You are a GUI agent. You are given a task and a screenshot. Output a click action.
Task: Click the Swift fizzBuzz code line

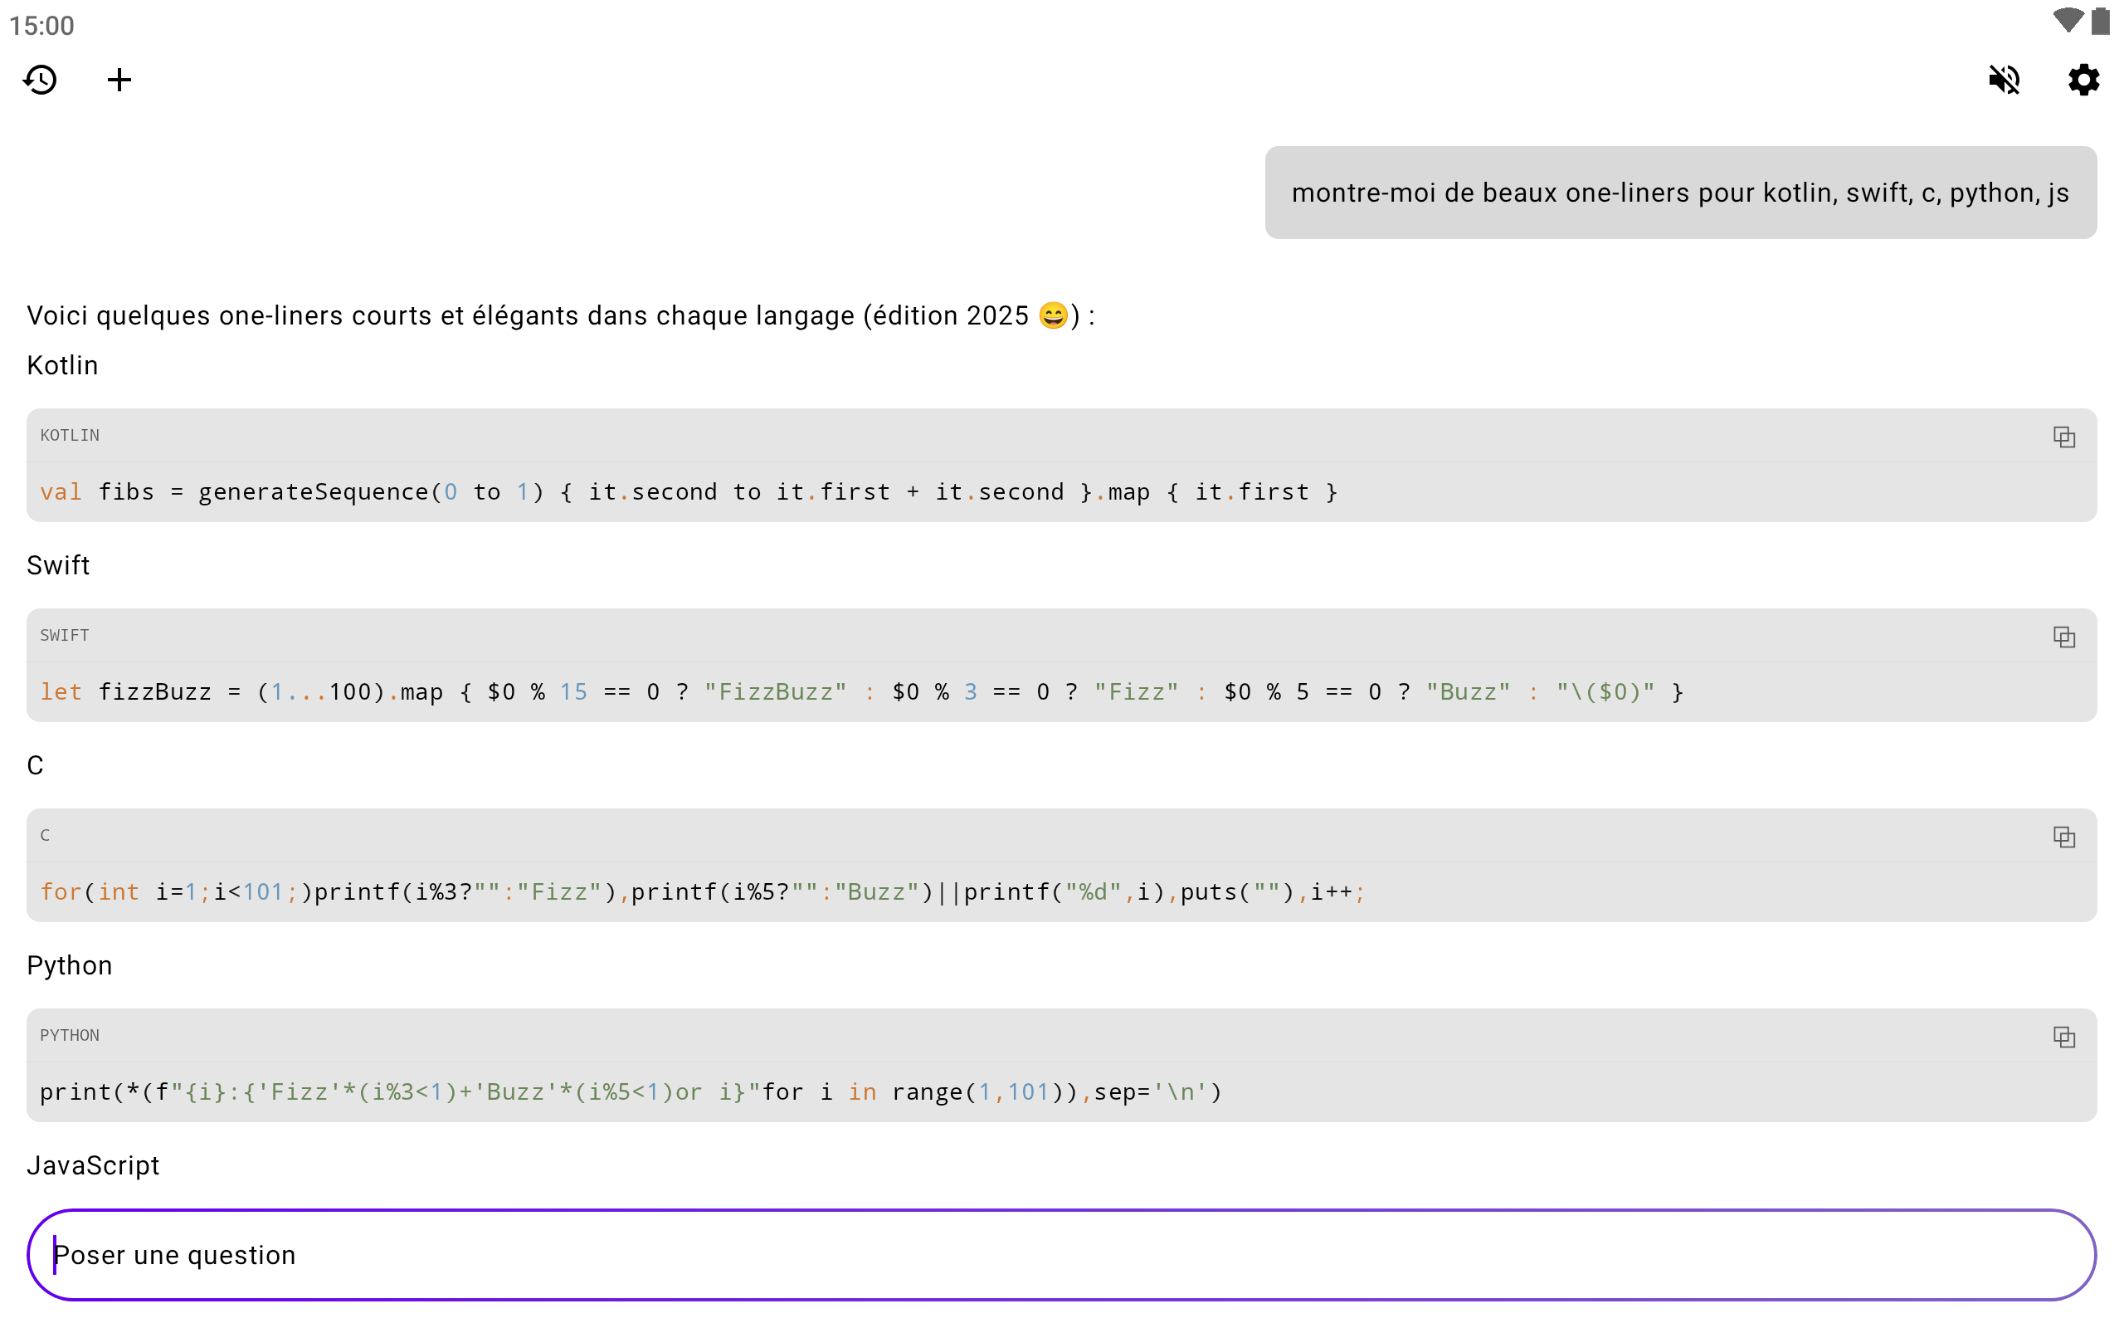tap(860, 692)
